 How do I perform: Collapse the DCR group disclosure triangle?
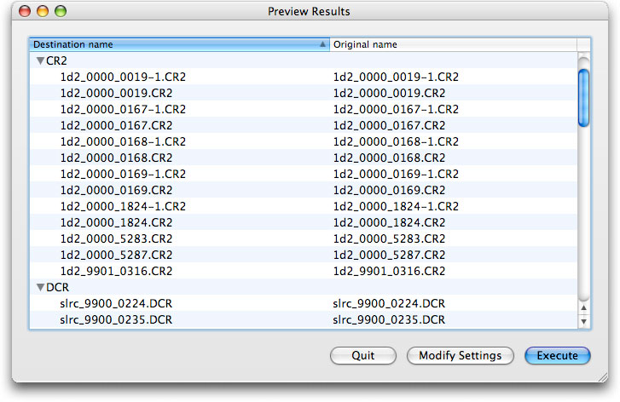pyautogui.click(x=40, y=288)
